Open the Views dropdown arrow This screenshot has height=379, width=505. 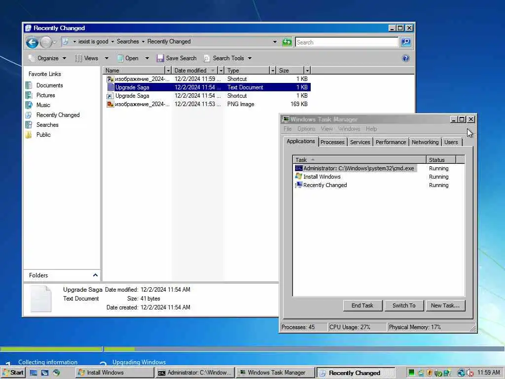(x=107, y=58)
